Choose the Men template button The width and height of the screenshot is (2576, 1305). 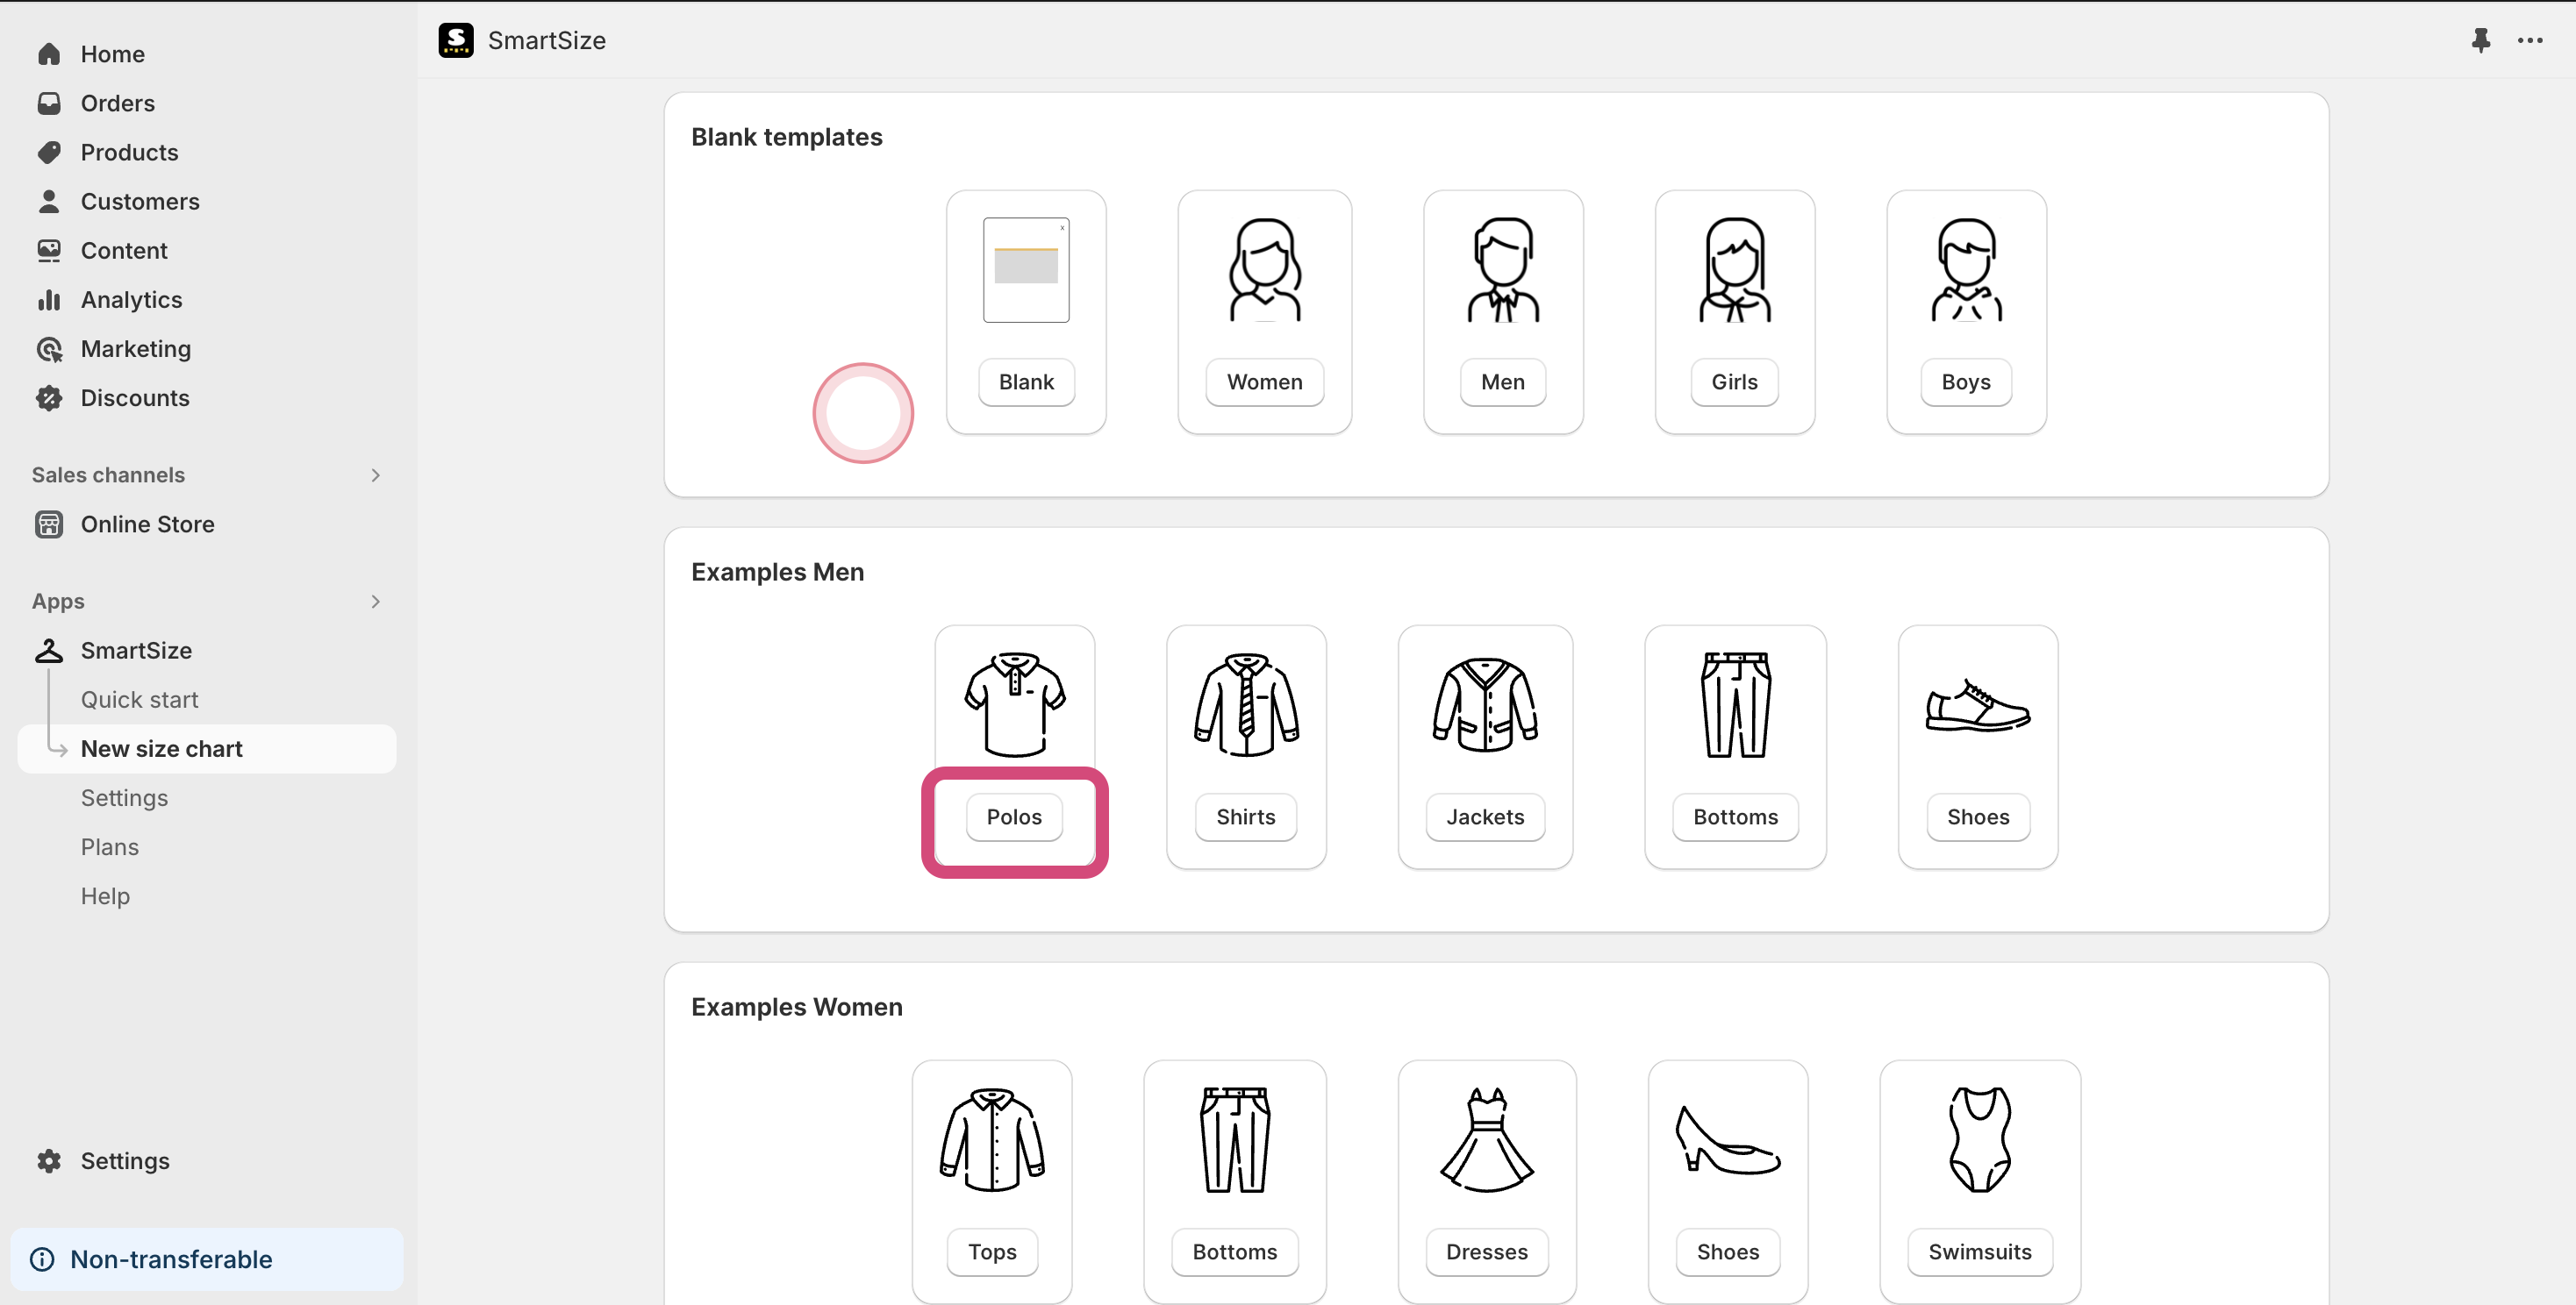point(1503,382)
